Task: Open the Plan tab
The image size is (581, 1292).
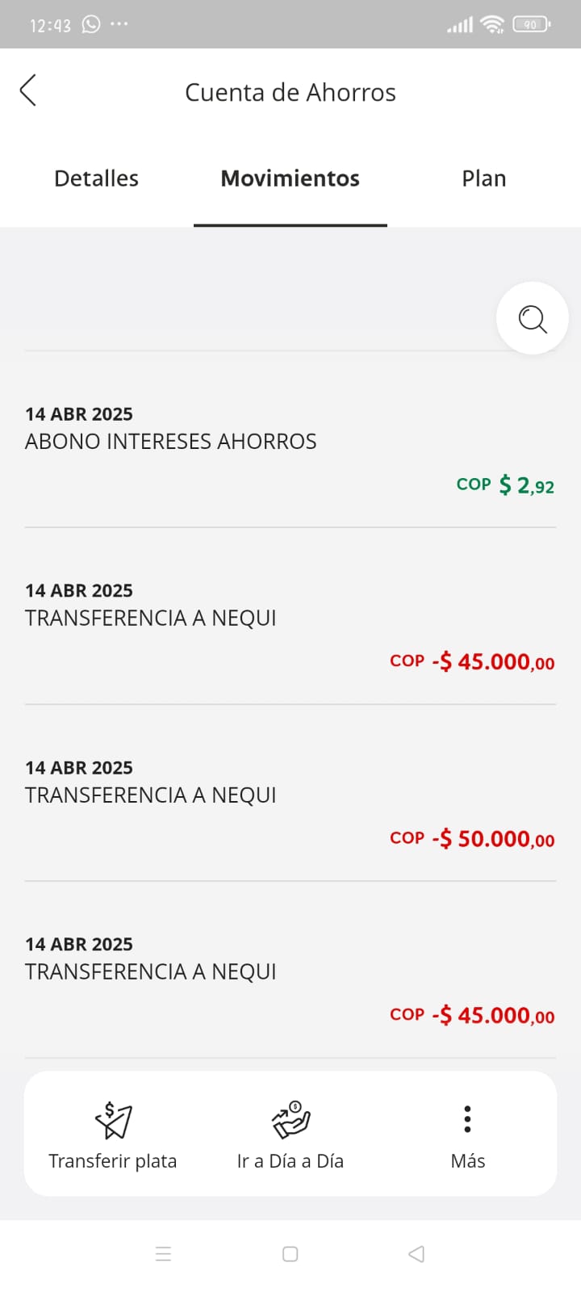Action: (484, 178)
